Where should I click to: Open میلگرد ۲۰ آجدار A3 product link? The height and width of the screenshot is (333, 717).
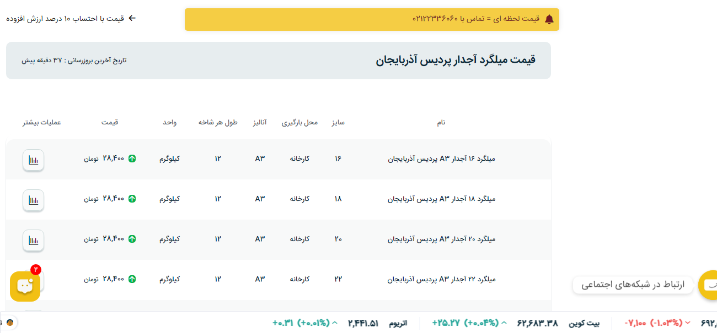click(441, 239)
